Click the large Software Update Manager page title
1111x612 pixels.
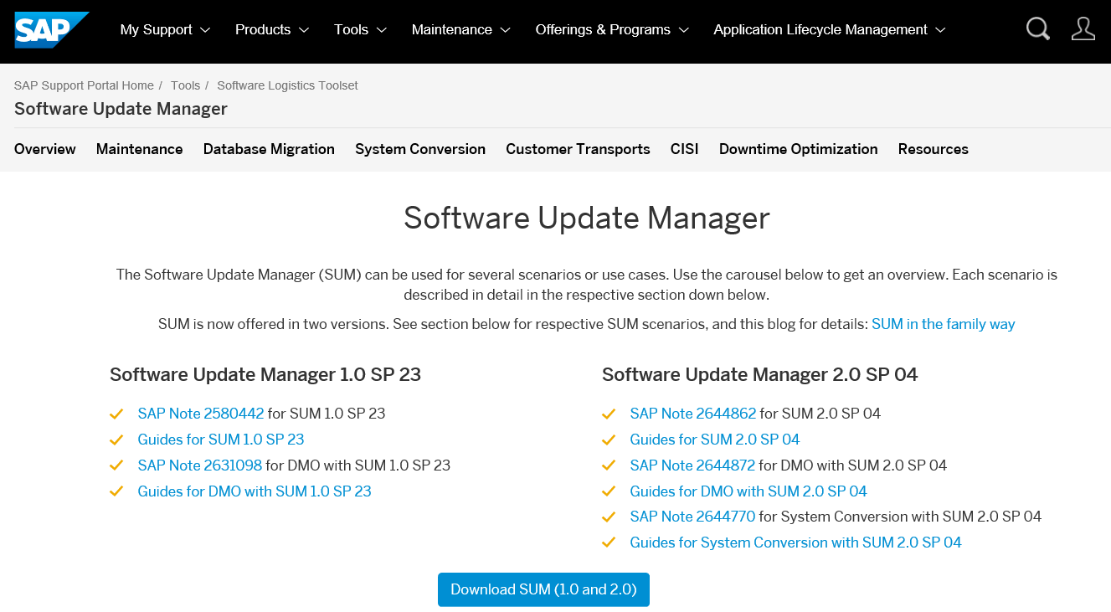coord(587,218)
